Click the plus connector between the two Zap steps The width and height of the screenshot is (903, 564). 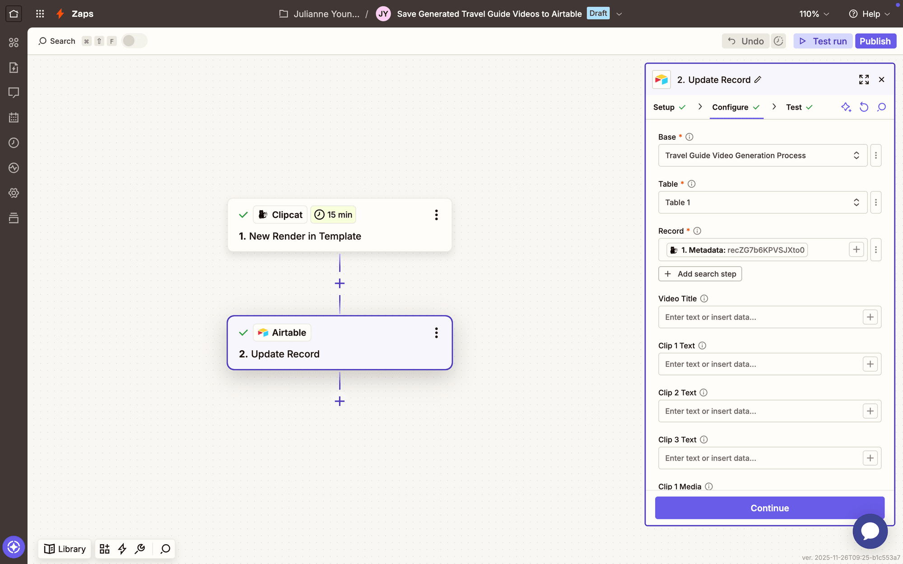340,283
